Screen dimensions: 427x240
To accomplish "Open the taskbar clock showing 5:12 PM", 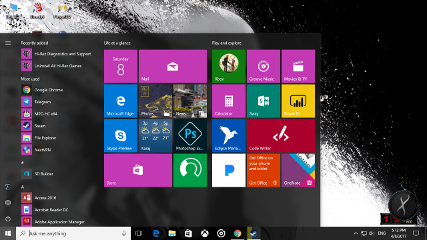I will pyautogui.click(x=399, y=233).
